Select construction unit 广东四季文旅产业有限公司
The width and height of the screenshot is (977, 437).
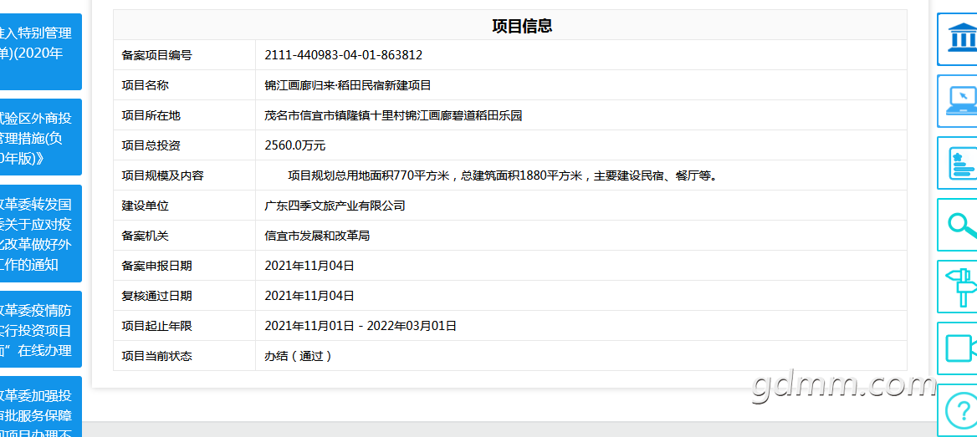[x=335, y=206]
